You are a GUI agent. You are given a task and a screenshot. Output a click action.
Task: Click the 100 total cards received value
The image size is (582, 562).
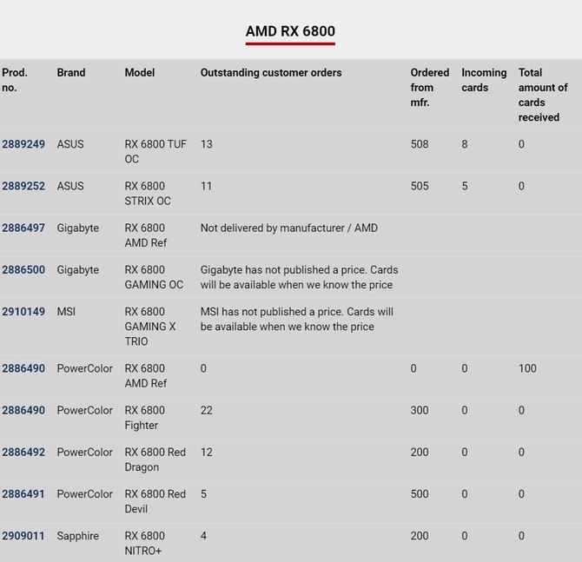tap(527, 368)
